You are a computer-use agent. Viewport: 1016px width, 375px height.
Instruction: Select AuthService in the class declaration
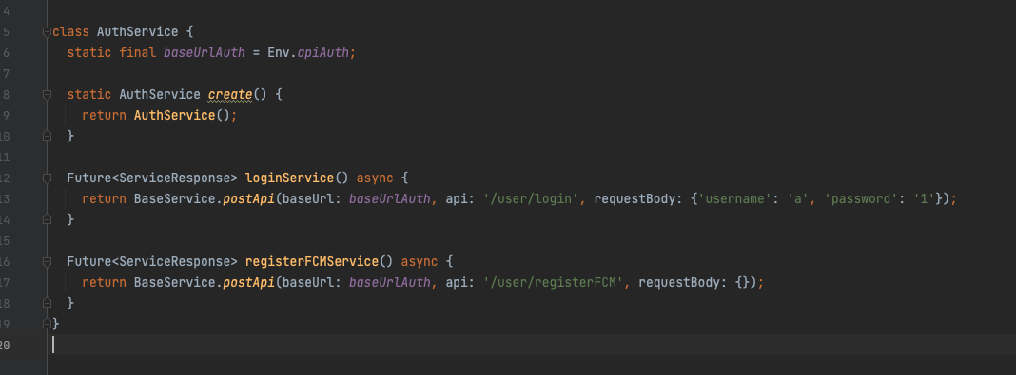[137, 31]
